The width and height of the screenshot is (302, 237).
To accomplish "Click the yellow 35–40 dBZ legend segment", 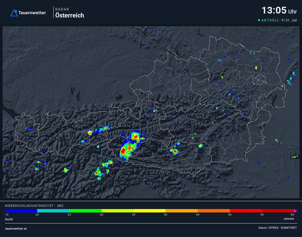I will (x=149, y=211).
